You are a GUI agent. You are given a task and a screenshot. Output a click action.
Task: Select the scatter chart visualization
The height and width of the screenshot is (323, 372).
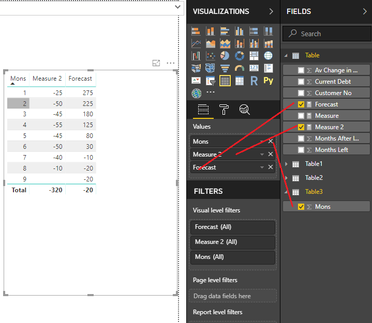(x=211, y=56)
